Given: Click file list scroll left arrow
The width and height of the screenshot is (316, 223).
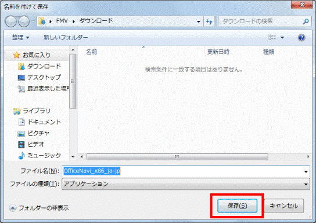Looking at the screenshot, I should (x=82, y=157).
